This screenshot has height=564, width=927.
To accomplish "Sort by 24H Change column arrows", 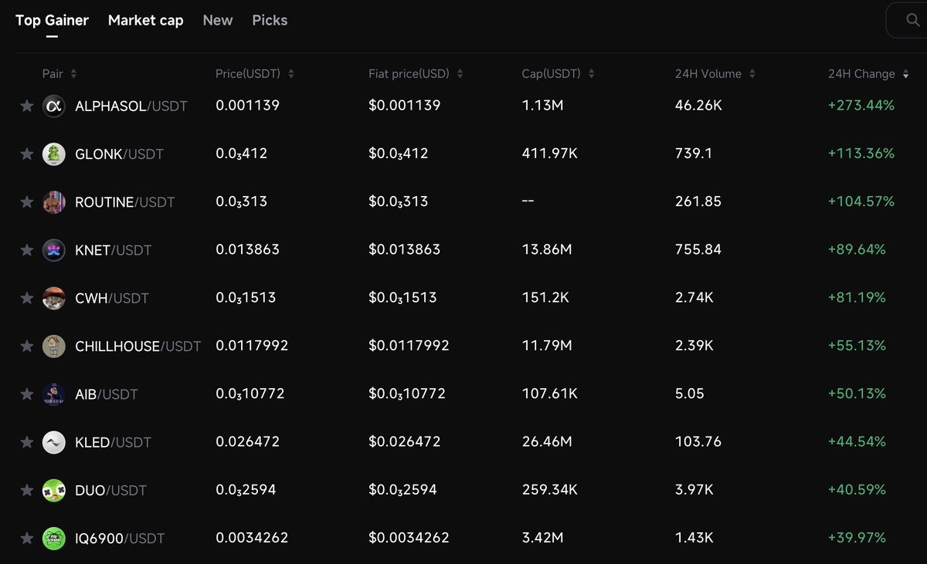I will (905, 74).
